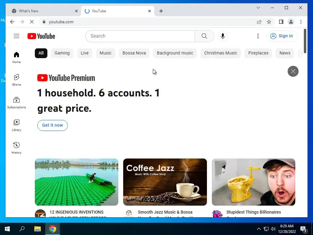Viewport: 313px width, 235px height.
Task: Click the Sign in button
Action: coord(282,36)
